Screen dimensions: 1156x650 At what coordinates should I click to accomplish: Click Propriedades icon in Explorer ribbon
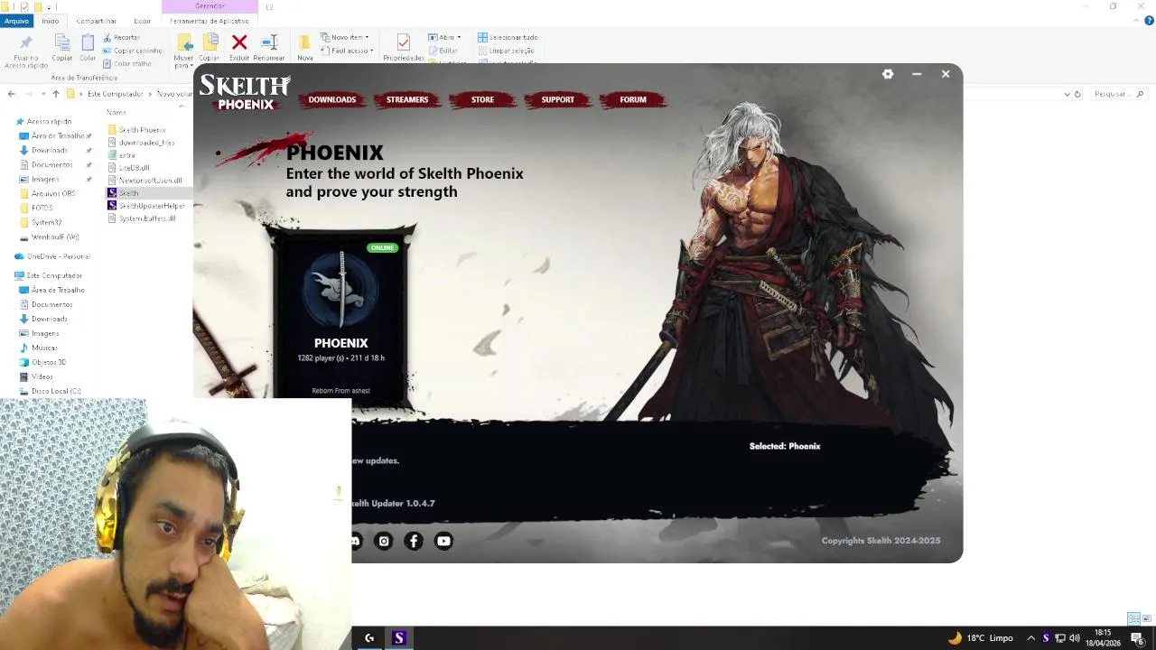click(x=404, y=42)
